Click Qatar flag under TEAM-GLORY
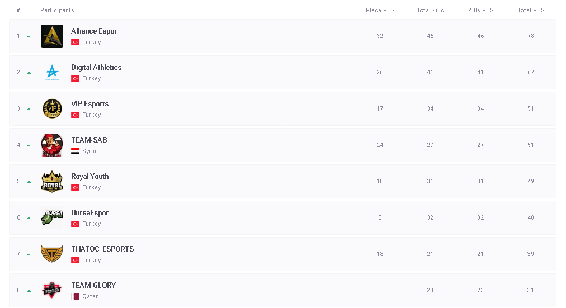This screenshot has width=566, height=308. tap(75, 297)
